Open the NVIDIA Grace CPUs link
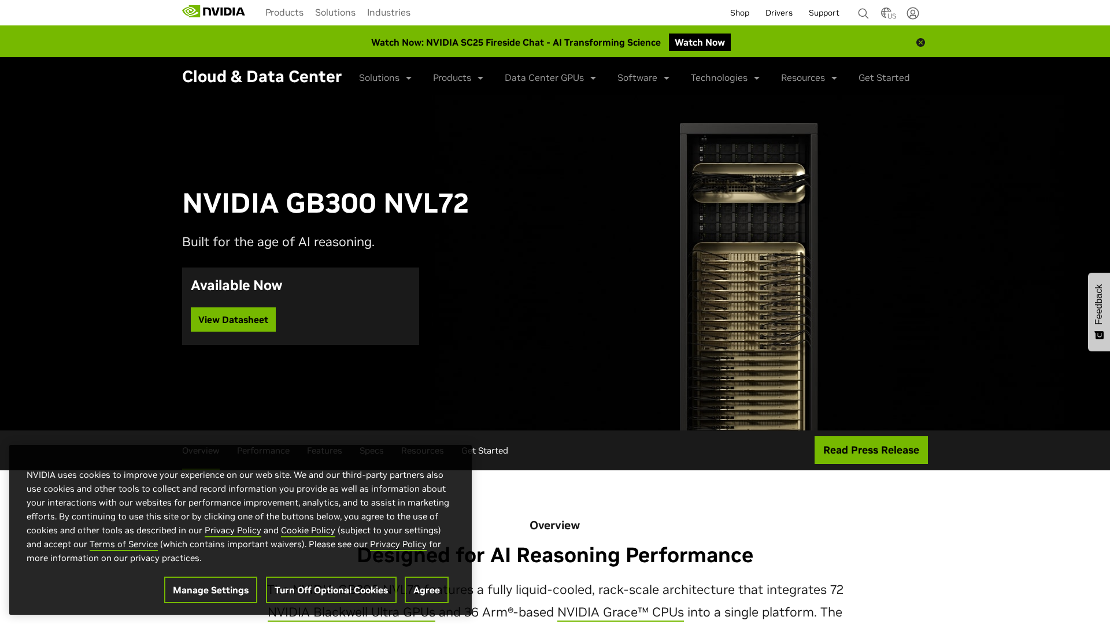The width and height of the screenshot is (1110, 624). point(620,612)
